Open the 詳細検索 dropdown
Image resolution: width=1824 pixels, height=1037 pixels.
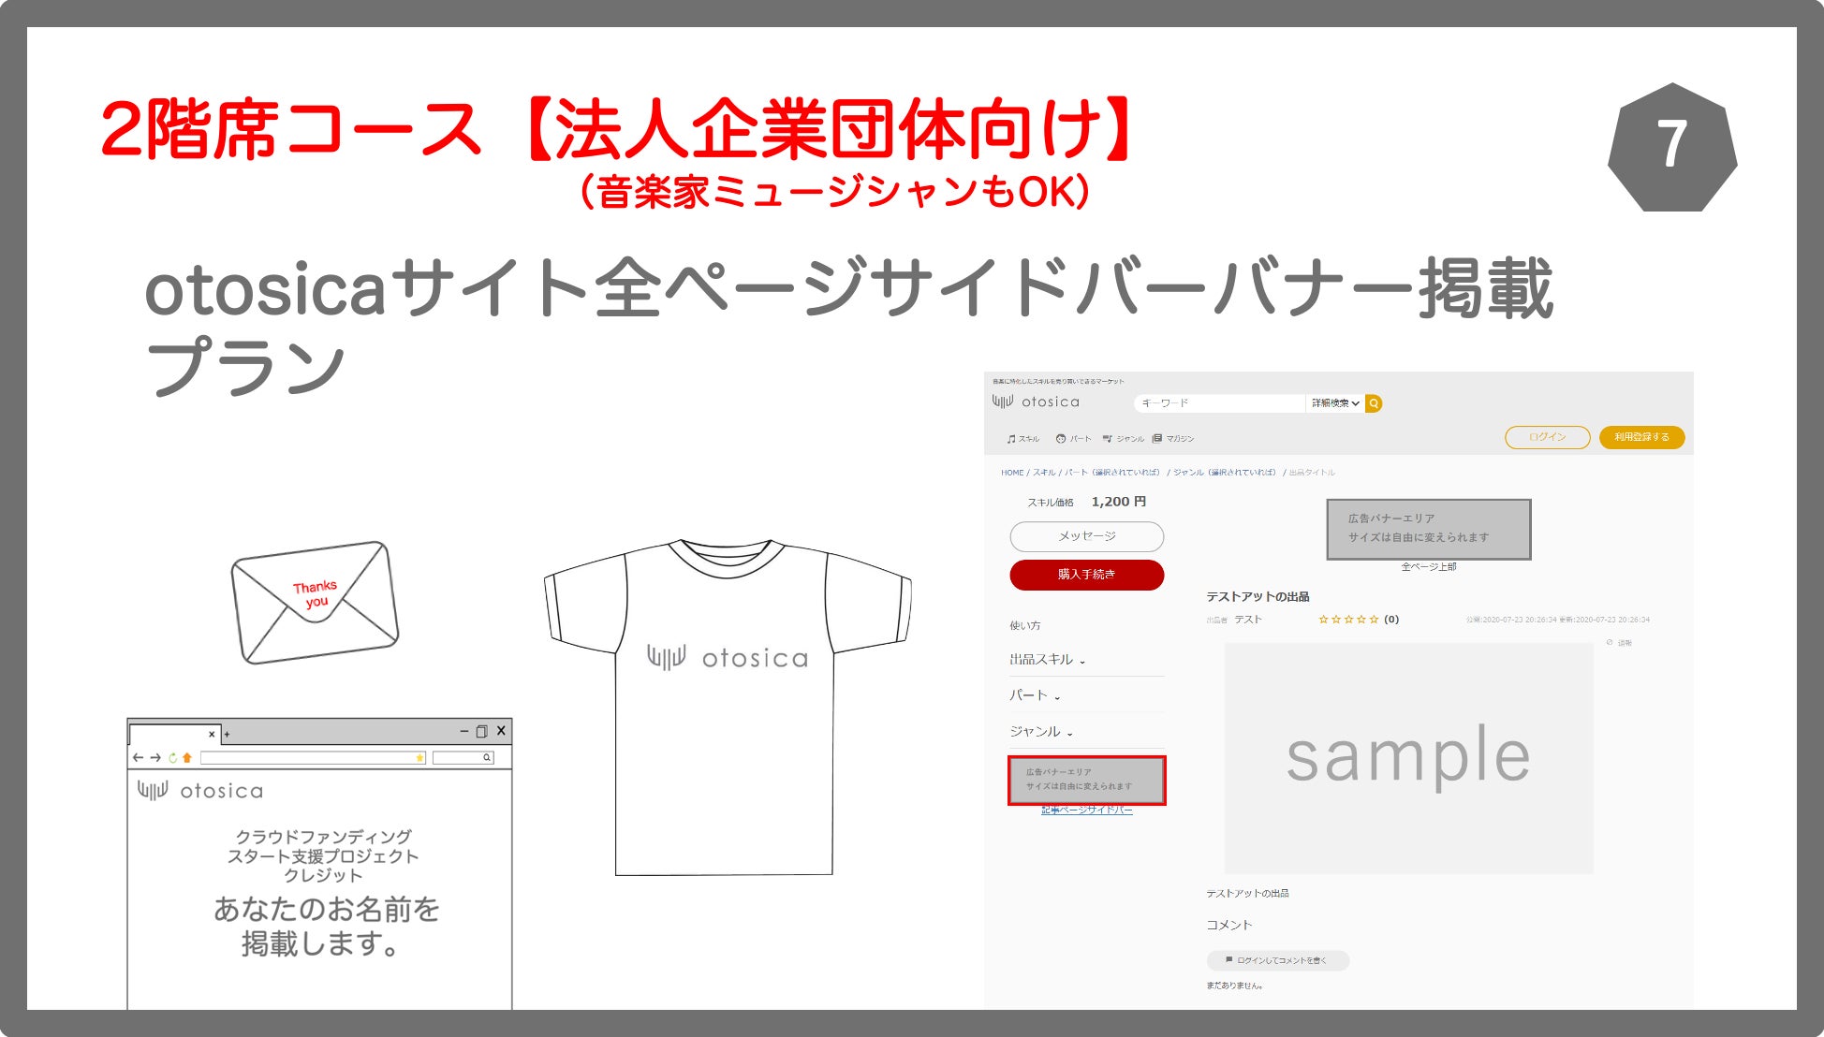pyautogui.click(x=1335, y=403)
